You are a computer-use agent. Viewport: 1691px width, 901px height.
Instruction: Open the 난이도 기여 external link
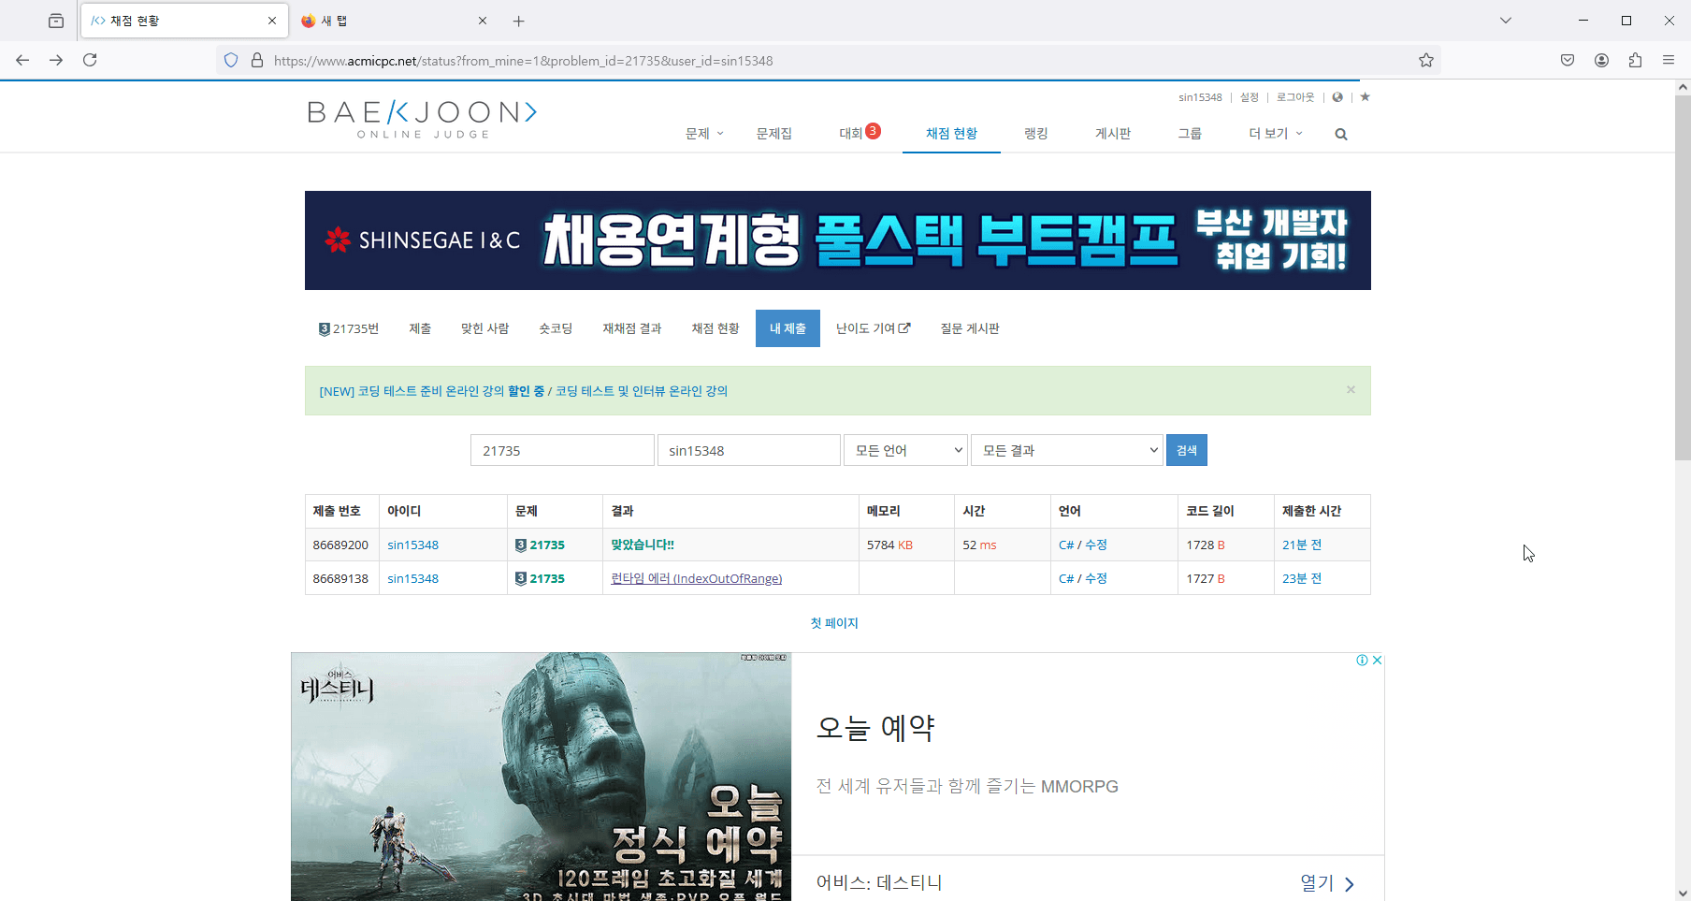[x=873, y=328]
